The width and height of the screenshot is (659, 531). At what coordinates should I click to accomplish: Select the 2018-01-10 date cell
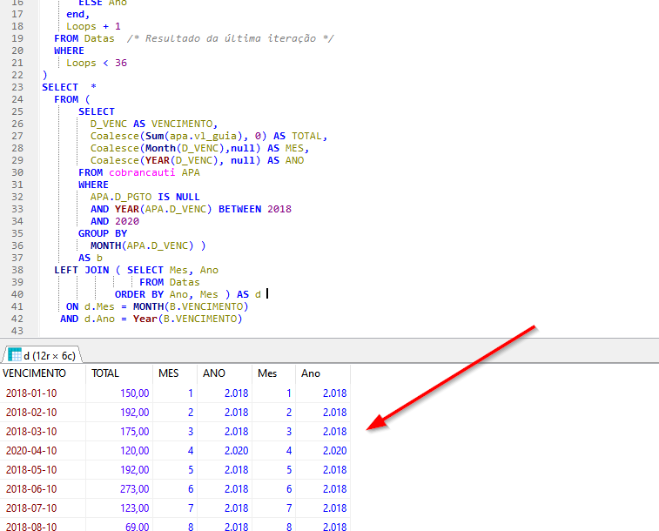pos(31,393)
